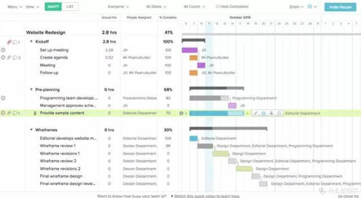Open time tracking clock for Create agenda
The width and height of the screenshot is (361, 198).
coord(3,58)
